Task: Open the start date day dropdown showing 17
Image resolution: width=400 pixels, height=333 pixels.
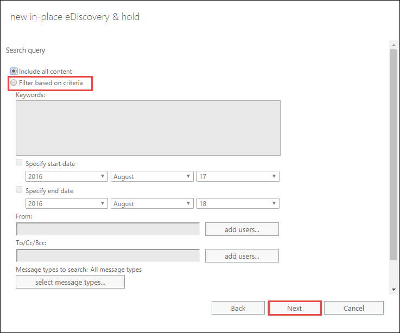Action: [x=238, y=176]
